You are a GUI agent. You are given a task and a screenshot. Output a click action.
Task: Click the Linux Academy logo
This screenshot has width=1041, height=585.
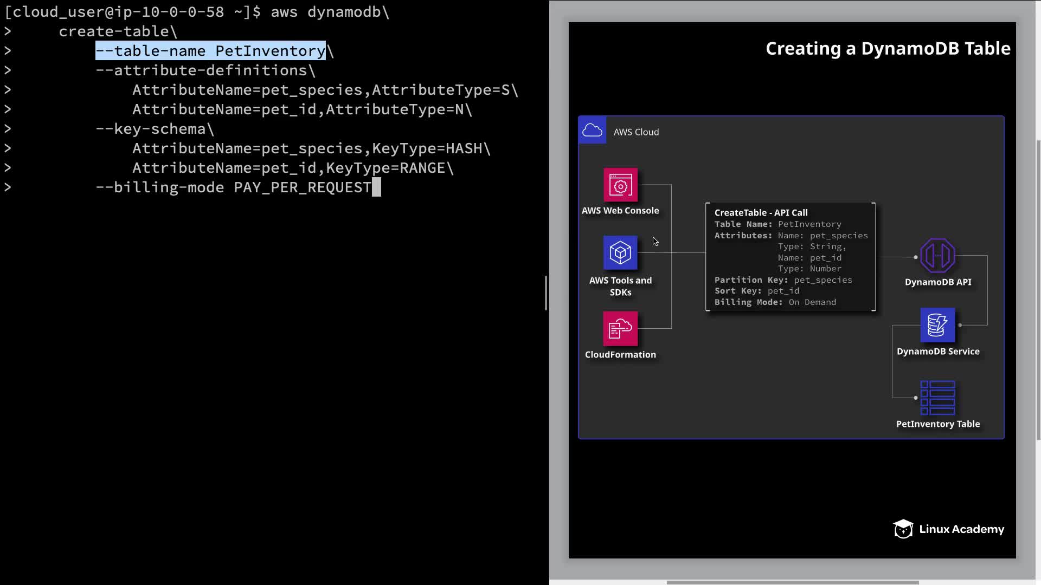[x=949, y=529]
